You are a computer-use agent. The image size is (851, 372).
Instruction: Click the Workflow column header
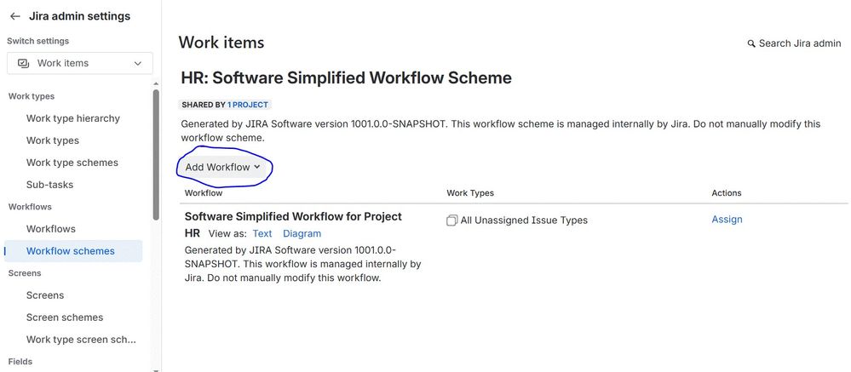(204, 193)
